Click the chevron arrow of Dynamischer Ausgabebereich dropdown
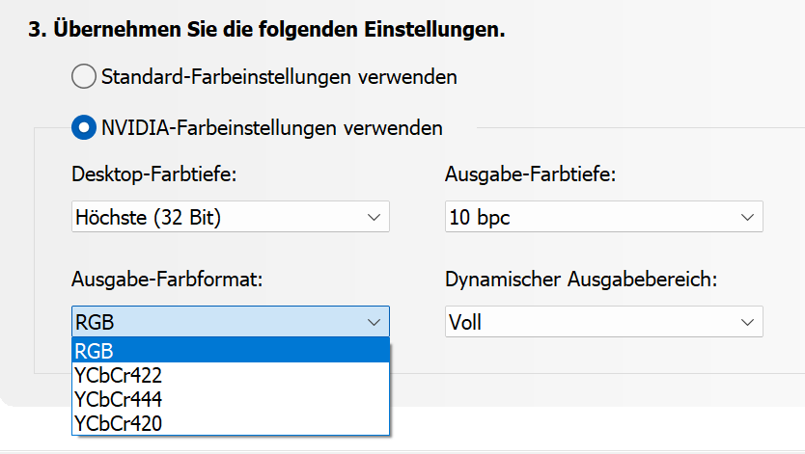 pyautogui.click(x=747, y=322)
